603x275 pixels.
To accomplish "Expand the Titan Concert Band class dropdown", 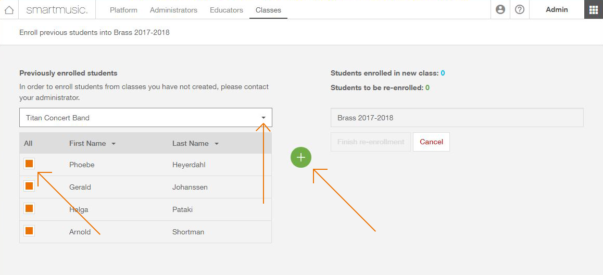I will 146,117.
